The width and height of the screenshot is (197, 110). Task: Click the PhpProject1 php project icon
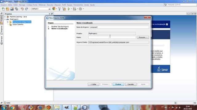tap(8, 19)
